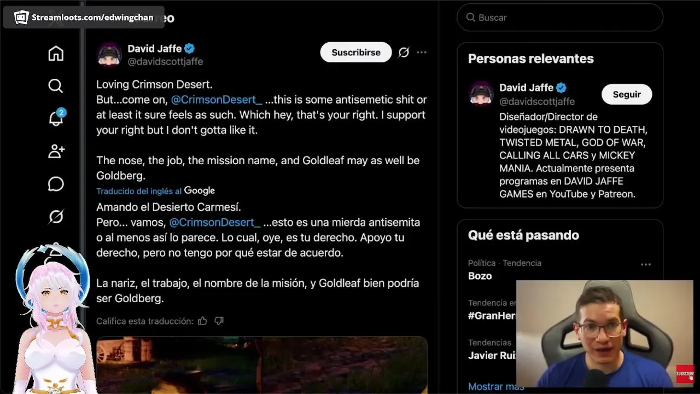Image resolution: width=700 pixels, height=394 pixels.
Task: Open the Explore search icon in sidebar
Action: pyautogui.click(x=56, y=86)
